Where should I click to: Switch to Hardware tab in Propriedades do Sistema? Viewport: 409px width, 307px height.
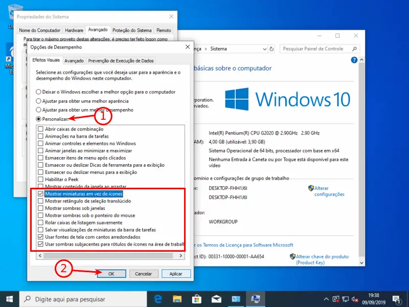coord(74,30)
